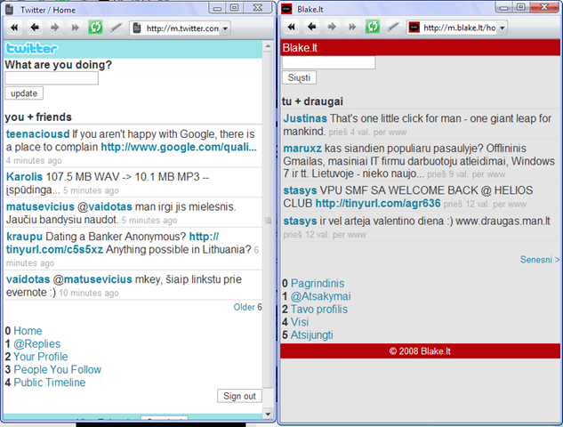563x427 pixels.
Task: Open the @Replies navigation link
Action: click(36, 343)
